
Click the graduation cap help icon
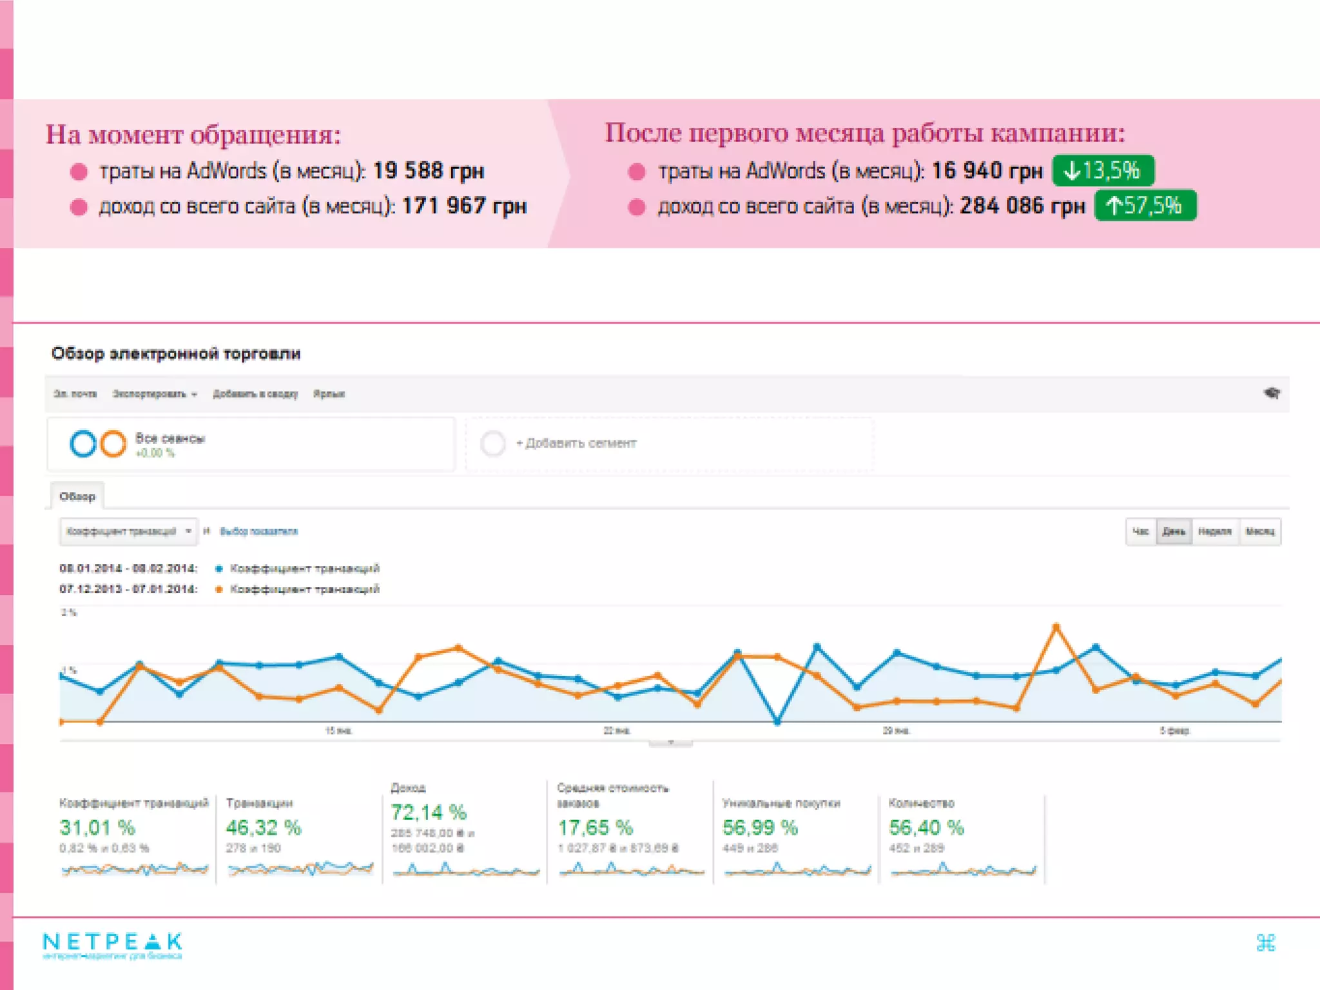click(x=1271, y=393)
